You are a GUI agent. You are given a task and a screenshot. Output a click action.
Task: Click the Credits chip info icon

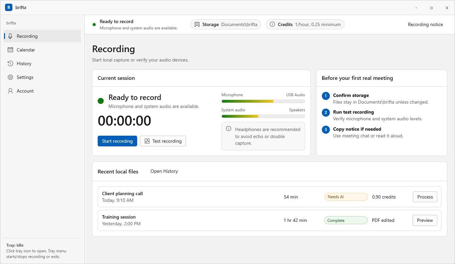point(272,24)
